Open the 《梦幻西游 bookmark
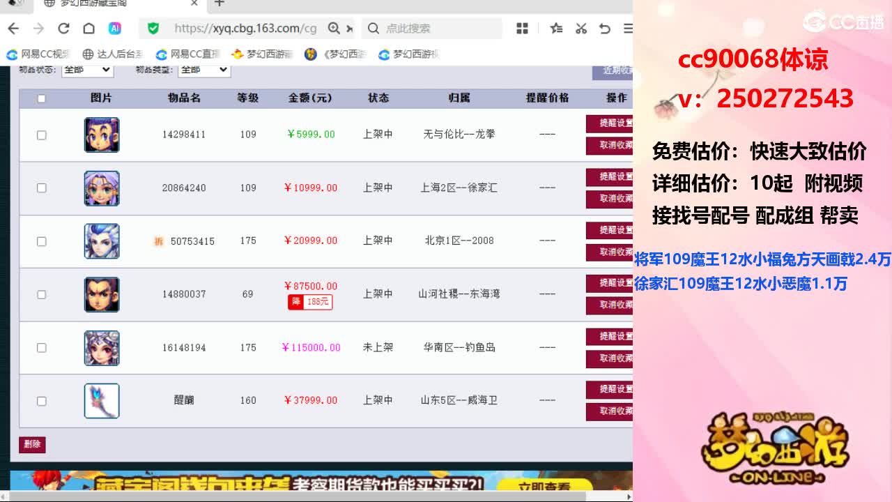Viewport: 892px width, 502px height. coord(336,54)
